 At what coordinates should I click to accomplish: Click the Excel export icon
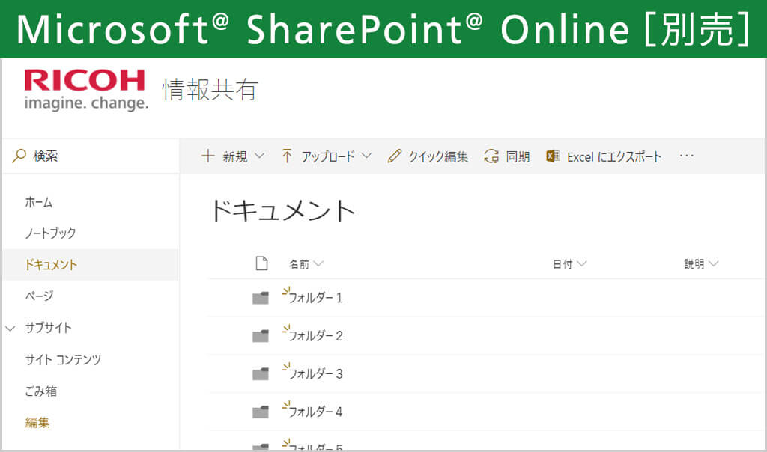(x=553, y=156)
